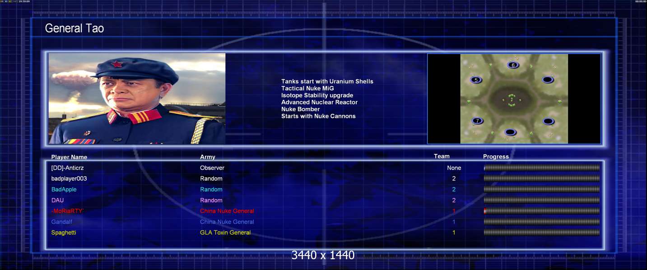Click the "Army" column header

click(208, 157)
